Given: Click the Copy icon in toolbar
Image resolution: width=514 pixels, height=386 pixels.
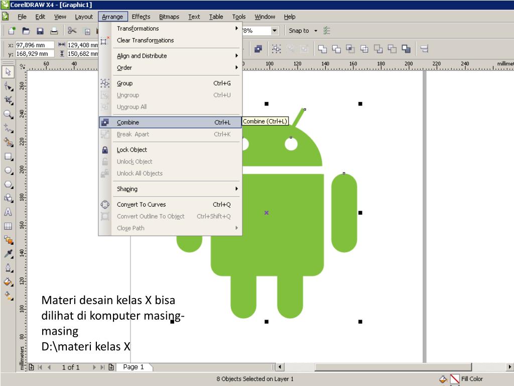Looking at the screenshot, I should coord(87,32).
